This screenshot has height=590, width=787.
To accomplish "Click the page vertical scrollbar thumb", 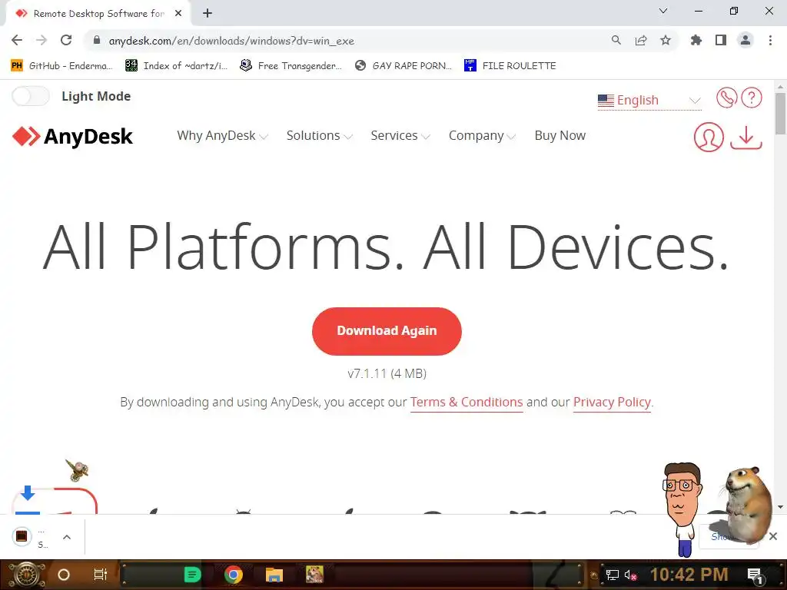I will [780, 114].
